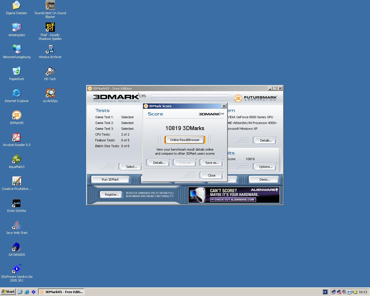The image size is (370, 296).
Task: Click the Score 10819 result value
Action: [x=250, y=159]
